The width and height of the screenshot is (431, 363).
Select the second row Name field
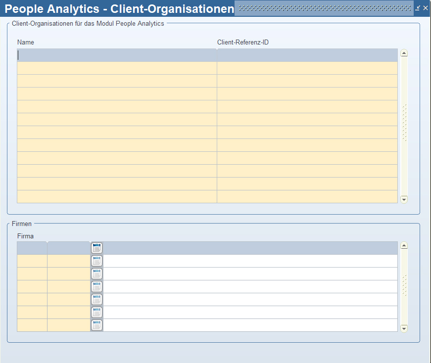[x=117, y=68]
